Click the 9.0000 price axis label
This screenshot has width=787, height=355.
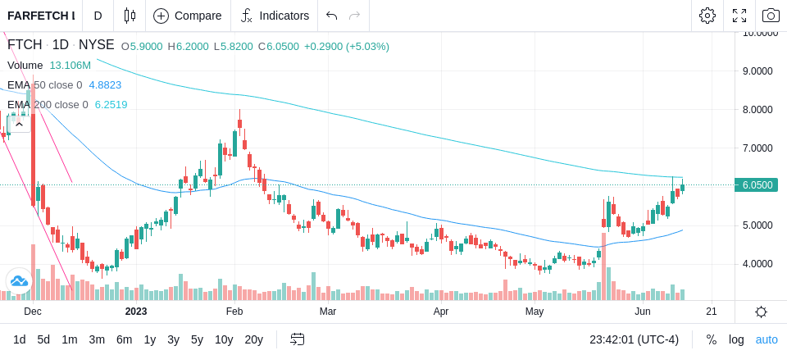pos(757,71)
